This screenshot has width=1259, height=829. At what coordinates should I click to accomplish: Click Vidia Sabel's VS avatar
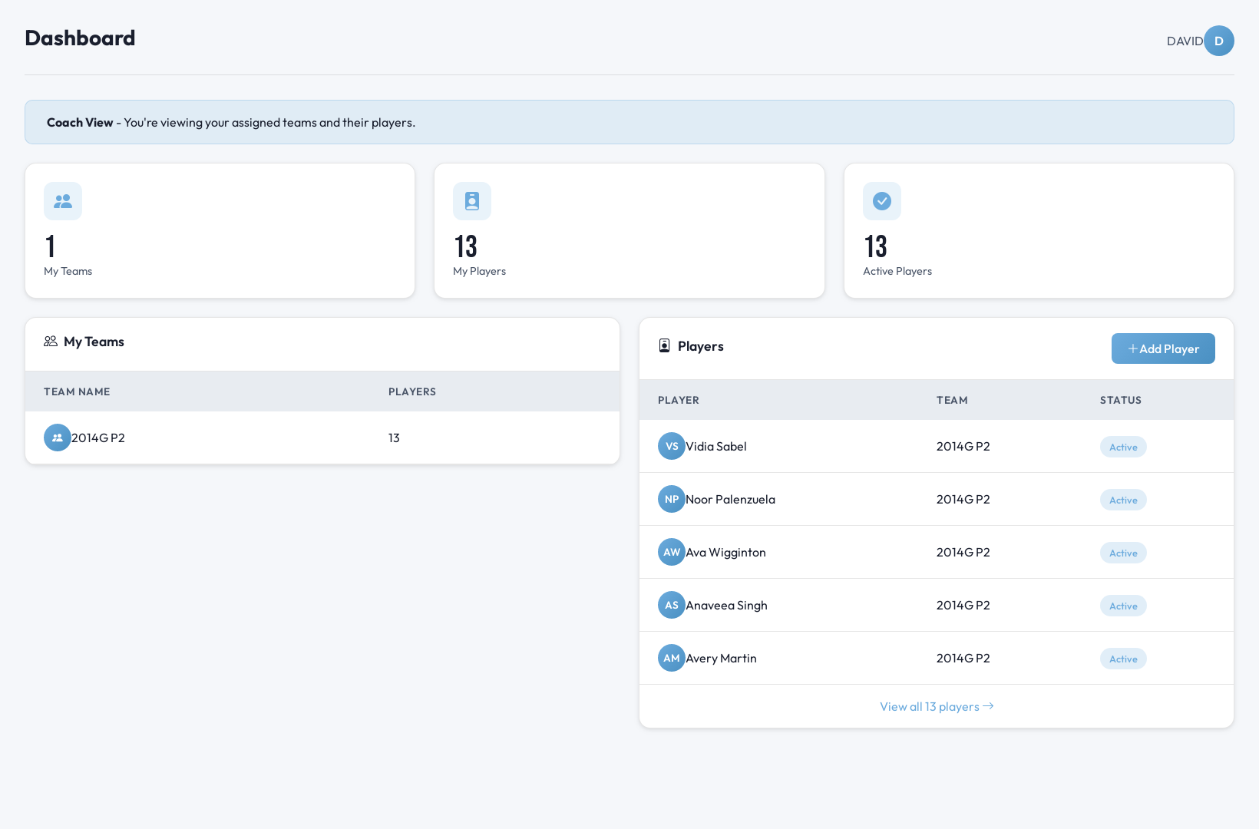click(x=672, y=446)
